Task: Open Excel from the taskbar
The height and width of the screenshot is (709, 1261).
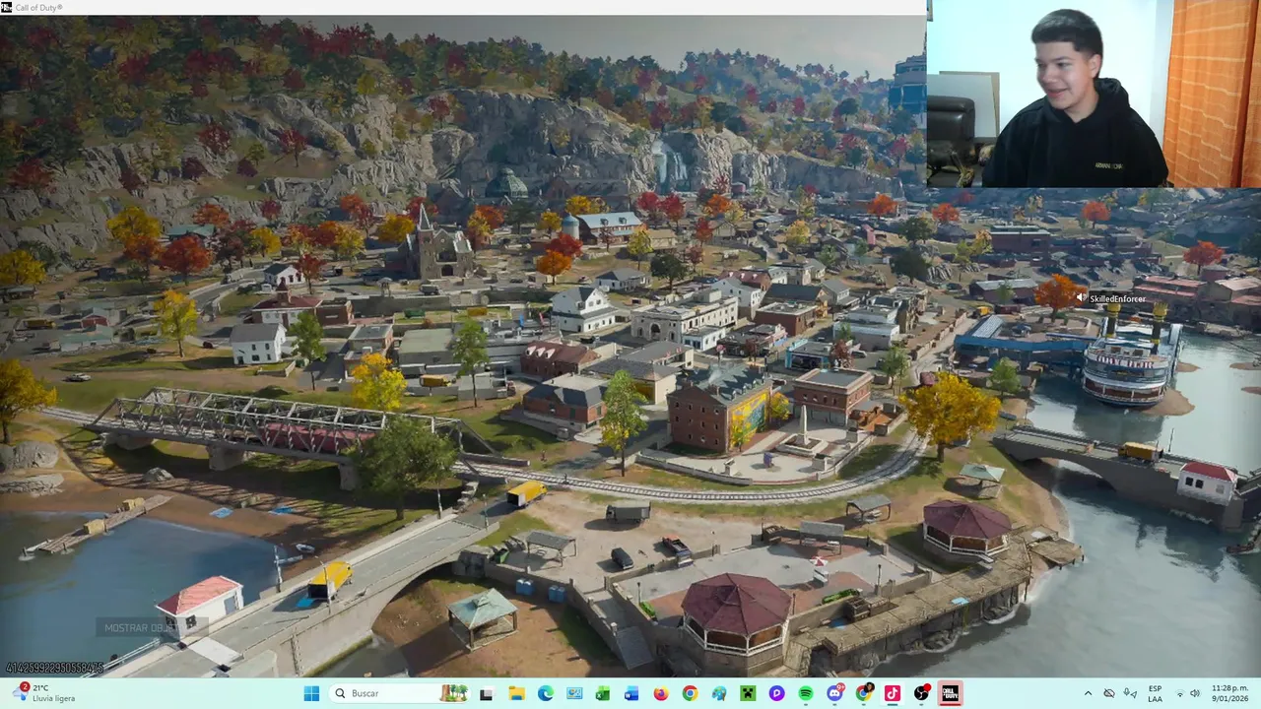Action: click(x=602, y=693)
